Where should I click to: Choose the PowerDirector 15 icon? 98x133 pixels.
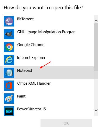tap(9, 111)
